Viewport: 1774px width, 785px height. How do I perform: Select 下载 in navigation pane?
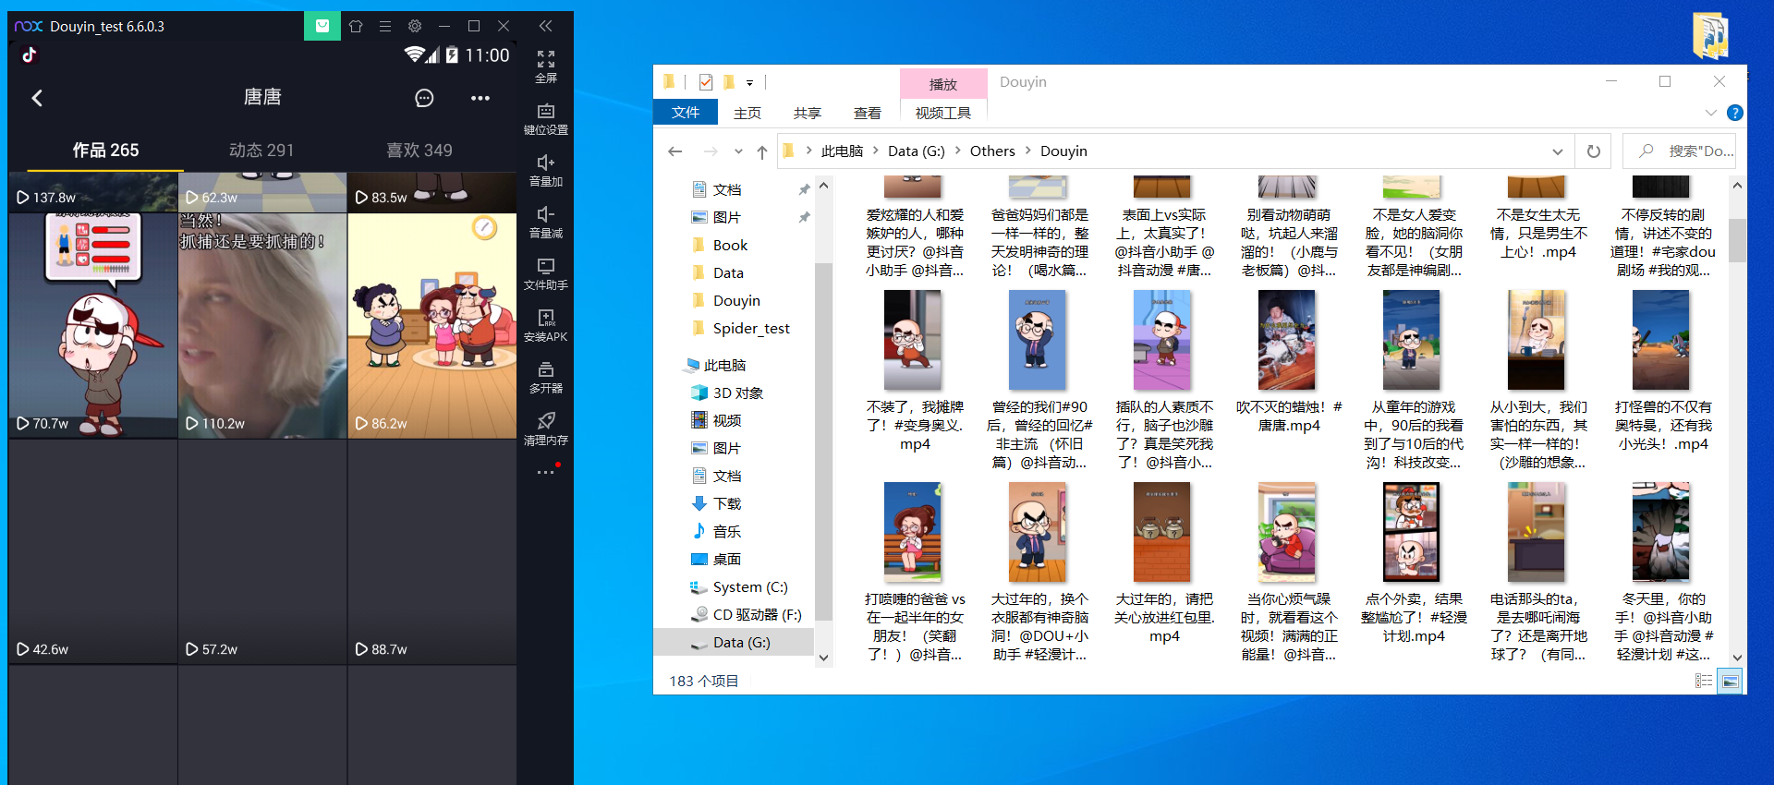click(x=727, y=503)
